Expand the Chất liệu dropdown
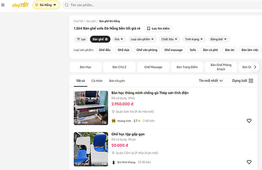 click(169, 39)
